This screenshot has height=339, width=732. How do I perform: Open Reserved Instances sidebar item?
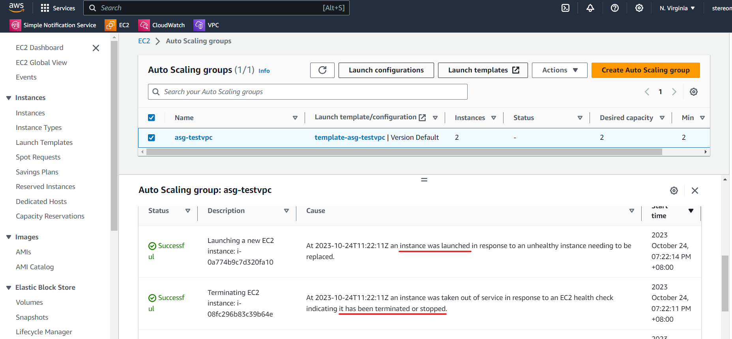tap(45, 187)
